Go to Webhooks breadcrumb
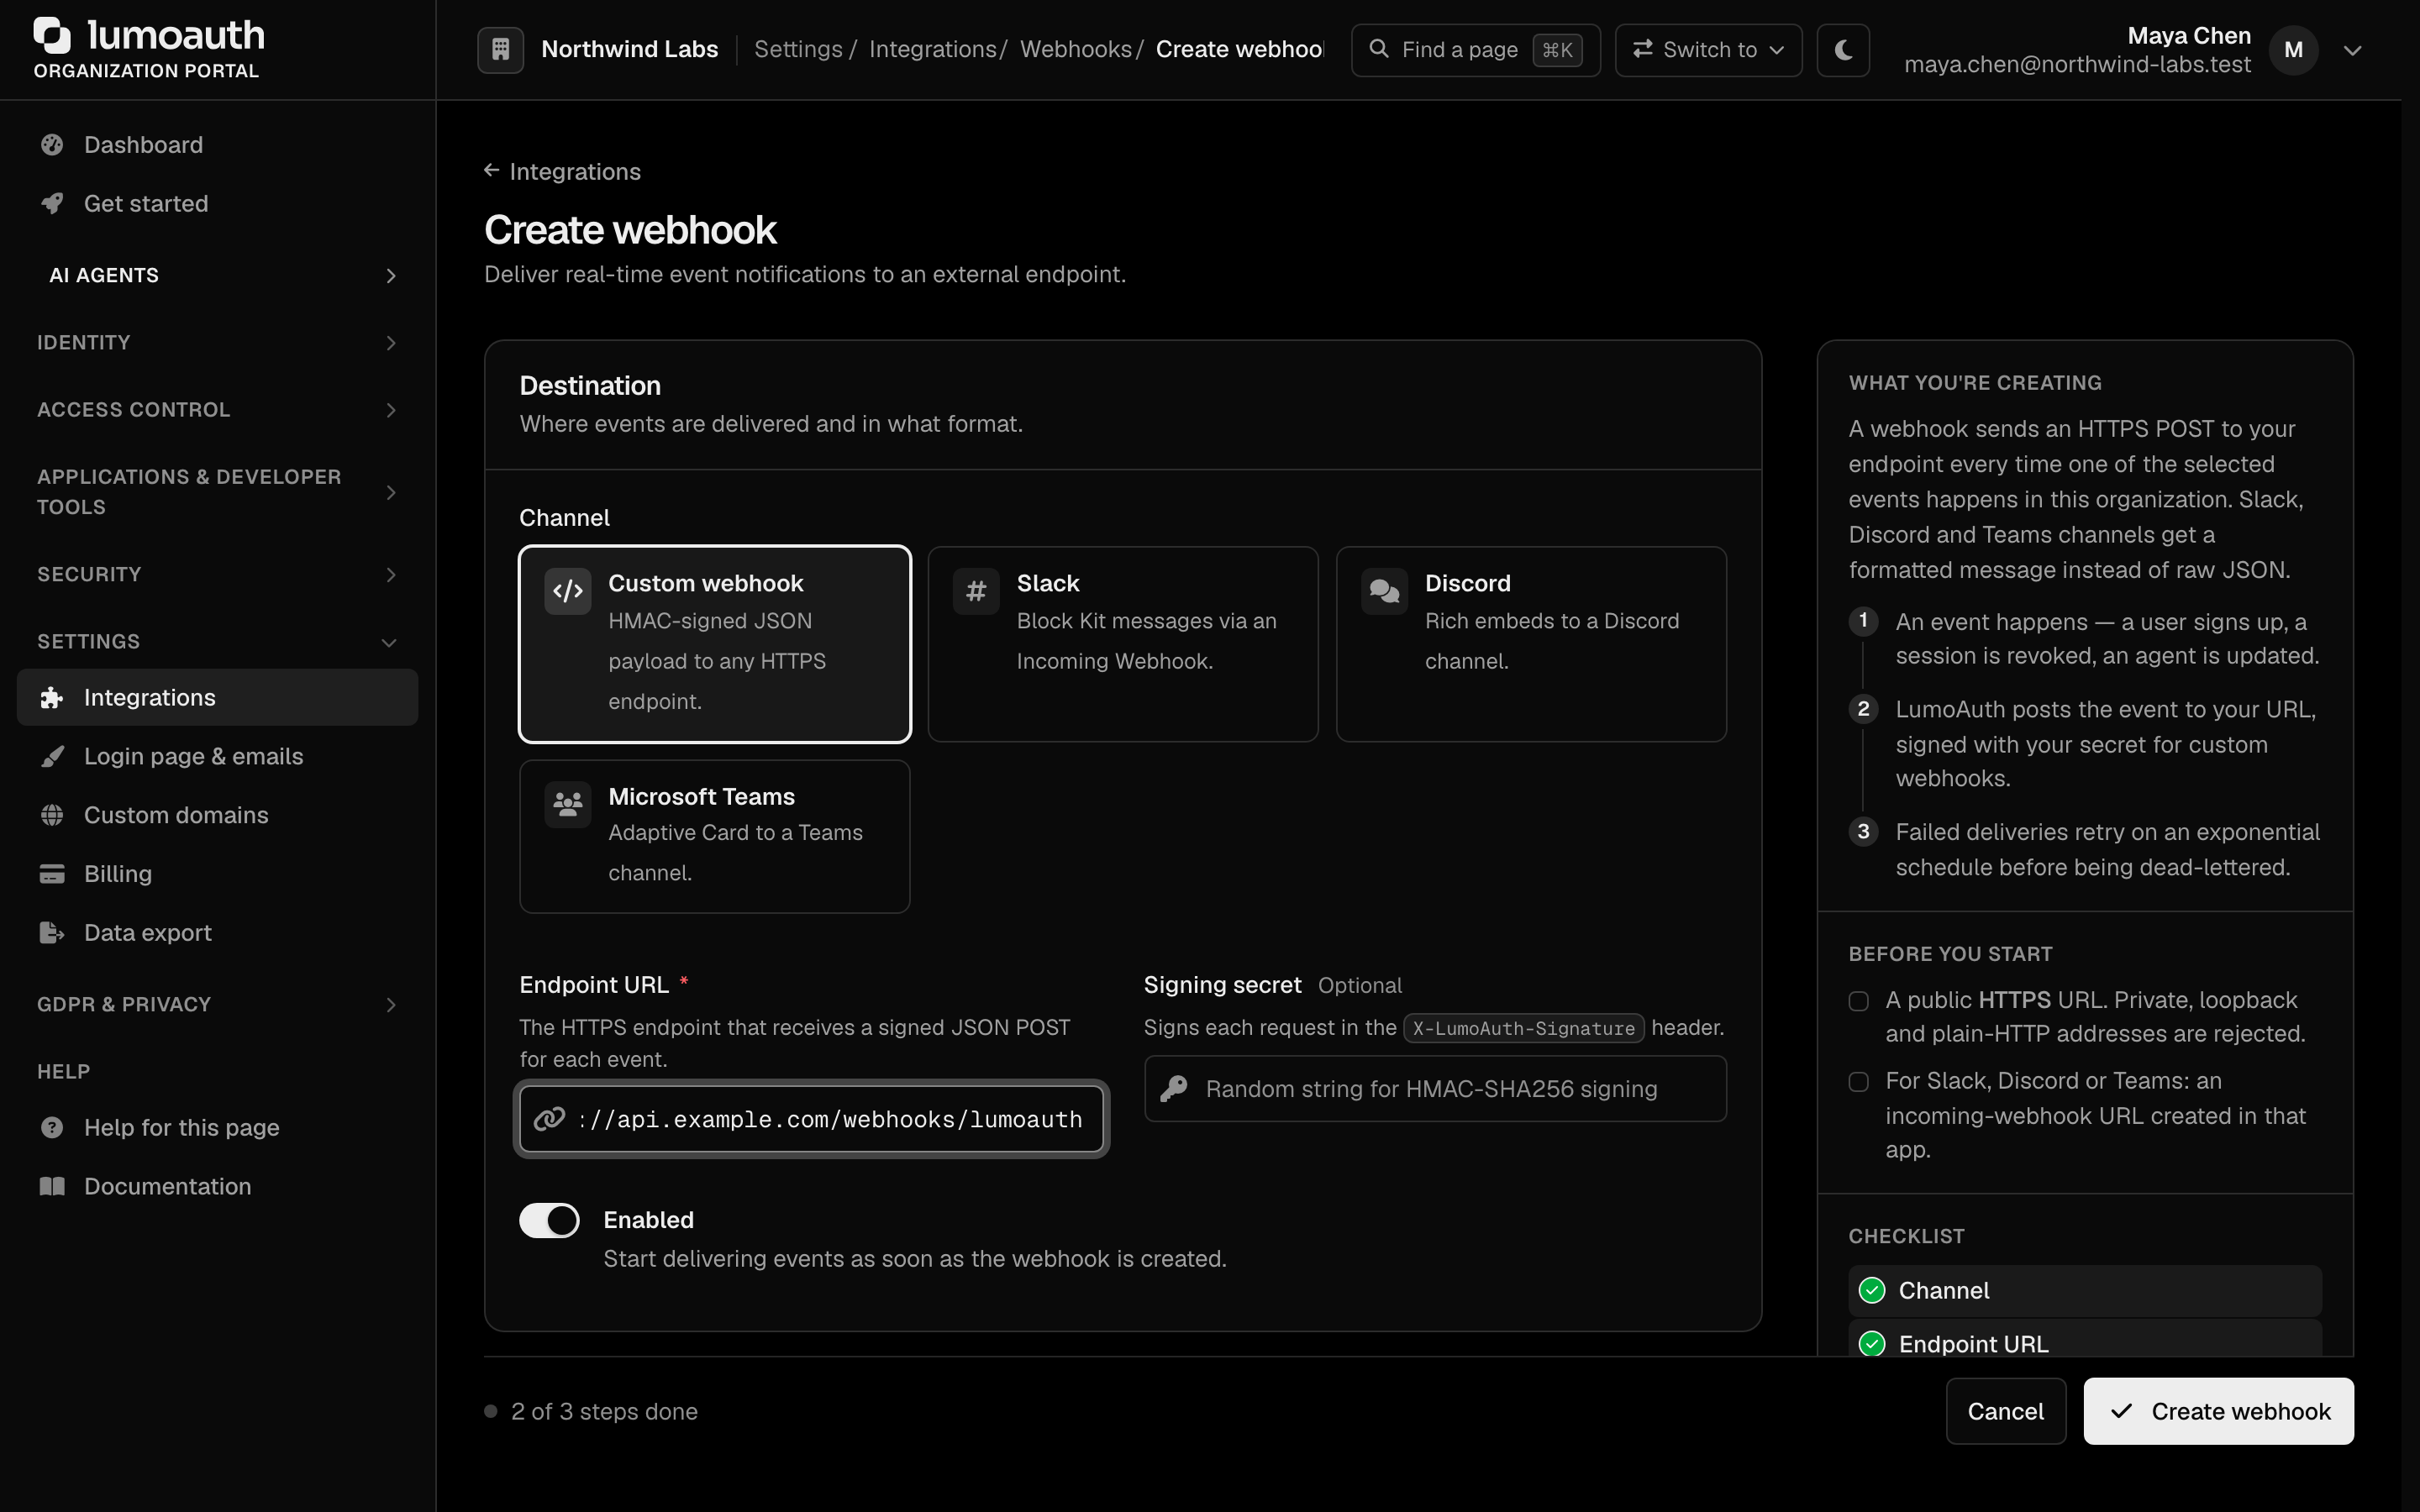 (x=1075, y=49)
